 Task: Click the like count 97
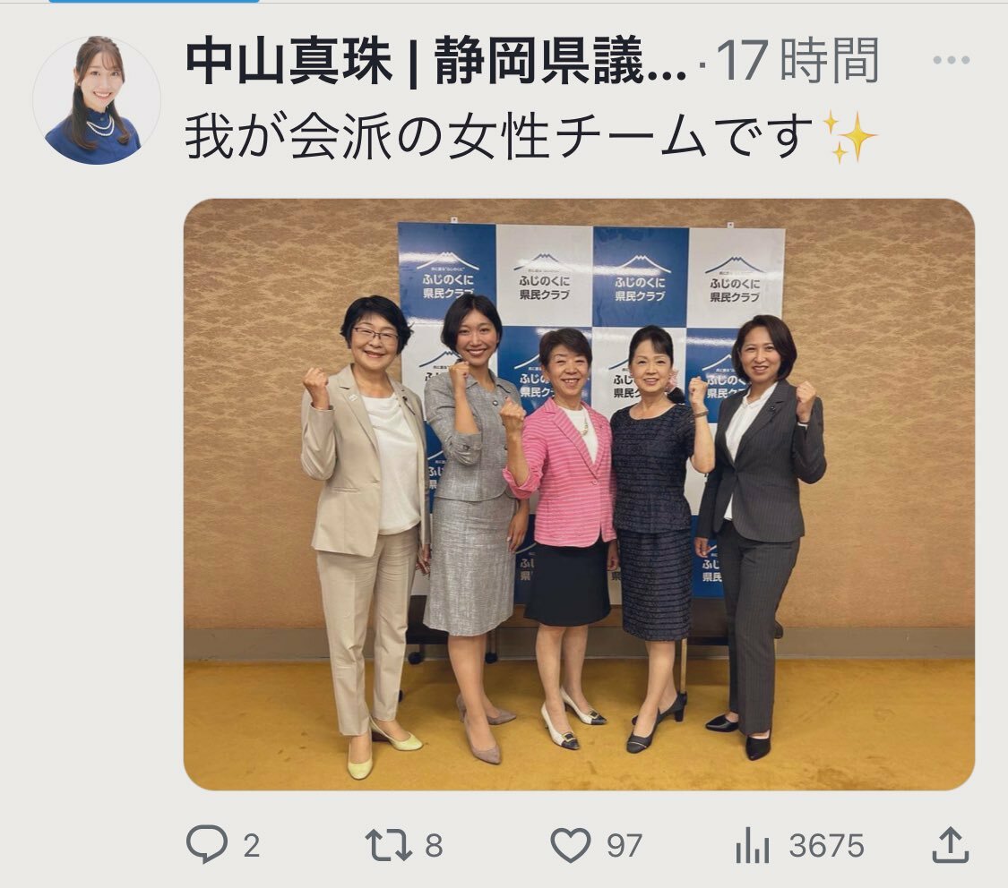[625, 846]
